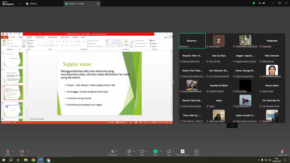This screenshot has height=163, width=290.
Task: Click the Cut scissors icon in PowerPoint
Action: 8,40
